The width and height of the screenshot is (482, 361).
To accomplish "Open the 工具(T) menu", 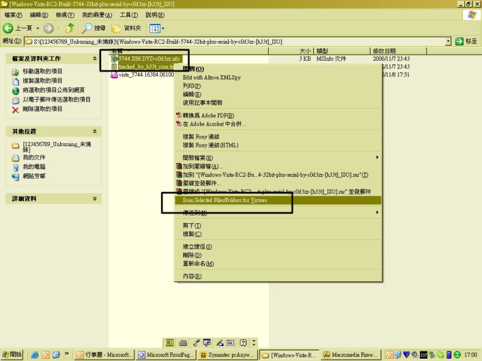I will click(x=129, y=14).
